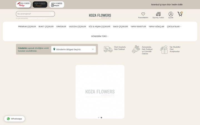
Task: Click 'Zamanında, Hızlı Teslimat ve Güvenilir Ödeme' text
Action: point(147,50)
